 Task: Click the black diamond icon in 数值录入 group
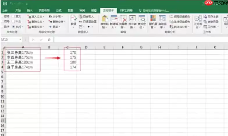[x=88, y=27]
